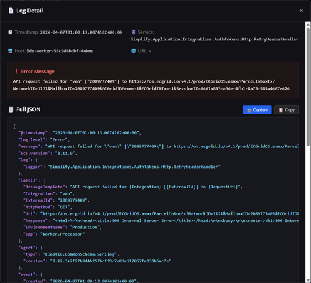This screenshot has width=311, height=283.
Task: Click the Host computer icon
Action: click(x=10, y=51)
